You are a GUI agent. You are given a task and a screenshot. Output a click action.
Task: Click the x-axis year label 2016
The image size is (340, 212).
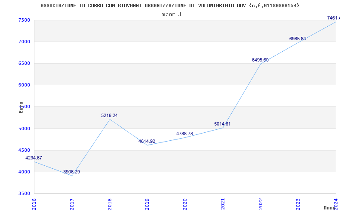tap(34, 204)
